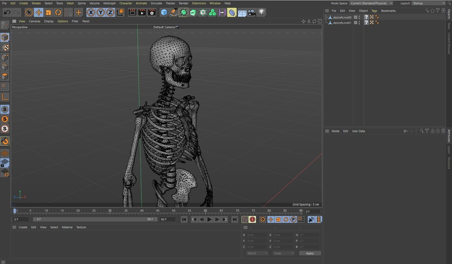Open the Simulate menu
452x264 pixels.
pos(156,3)
